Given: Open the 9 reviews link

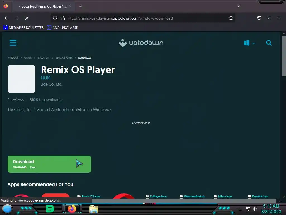Looking at the screenshot, I should coord(16,100).
